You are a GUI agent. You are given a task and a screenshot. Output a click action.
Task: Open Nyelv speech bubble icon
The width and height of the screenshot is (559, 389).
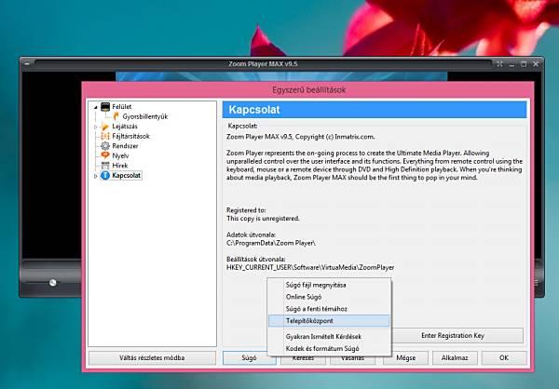coord(105,155)
